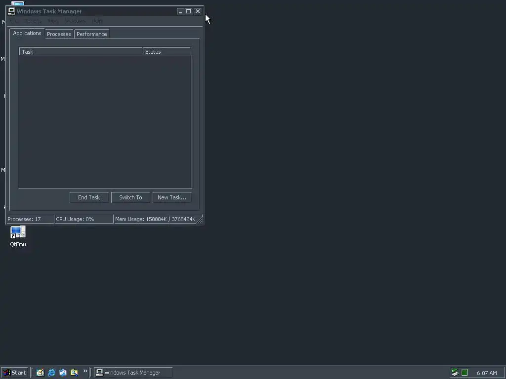The height and width of the screenshot is (379, 506).
Task: Click the Switch To button
Action: [x=130, y=197]
